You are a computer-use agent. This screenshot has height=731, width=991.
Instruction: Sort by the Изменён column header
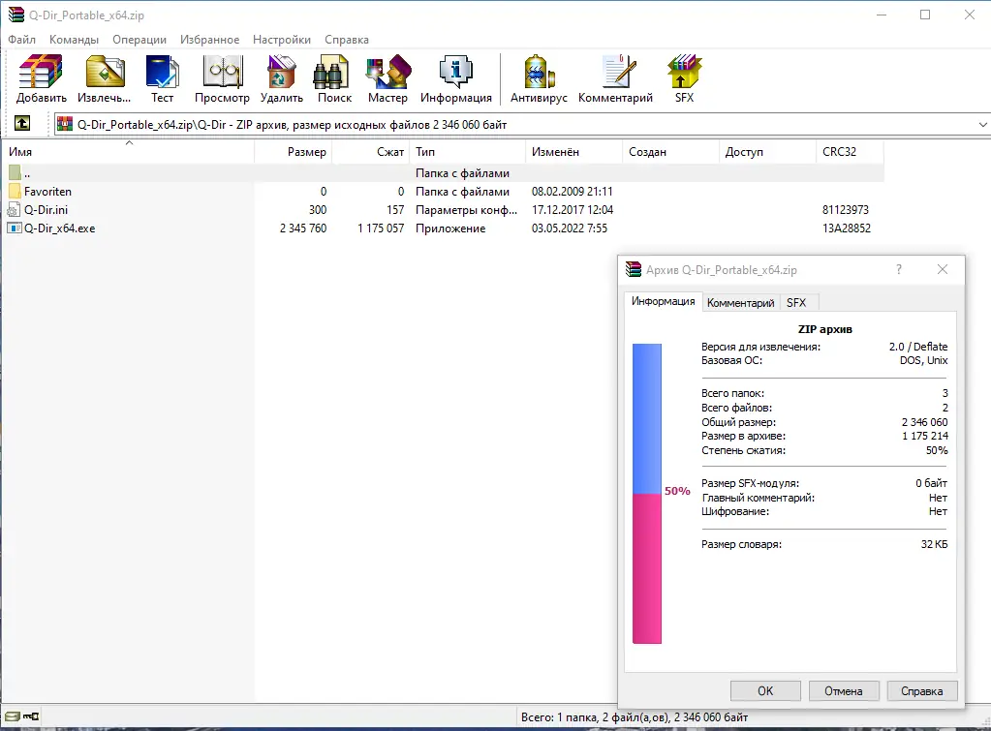coord(573,152)
